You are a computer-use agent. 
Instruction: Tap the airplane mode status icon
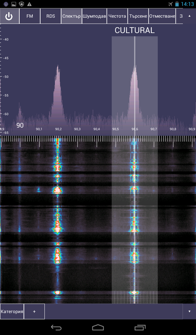(x=170, y=4)
